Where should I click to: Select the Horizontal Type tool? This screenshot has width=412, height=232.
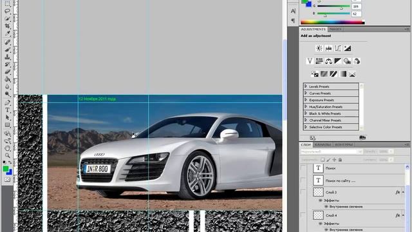coord(7,110)
